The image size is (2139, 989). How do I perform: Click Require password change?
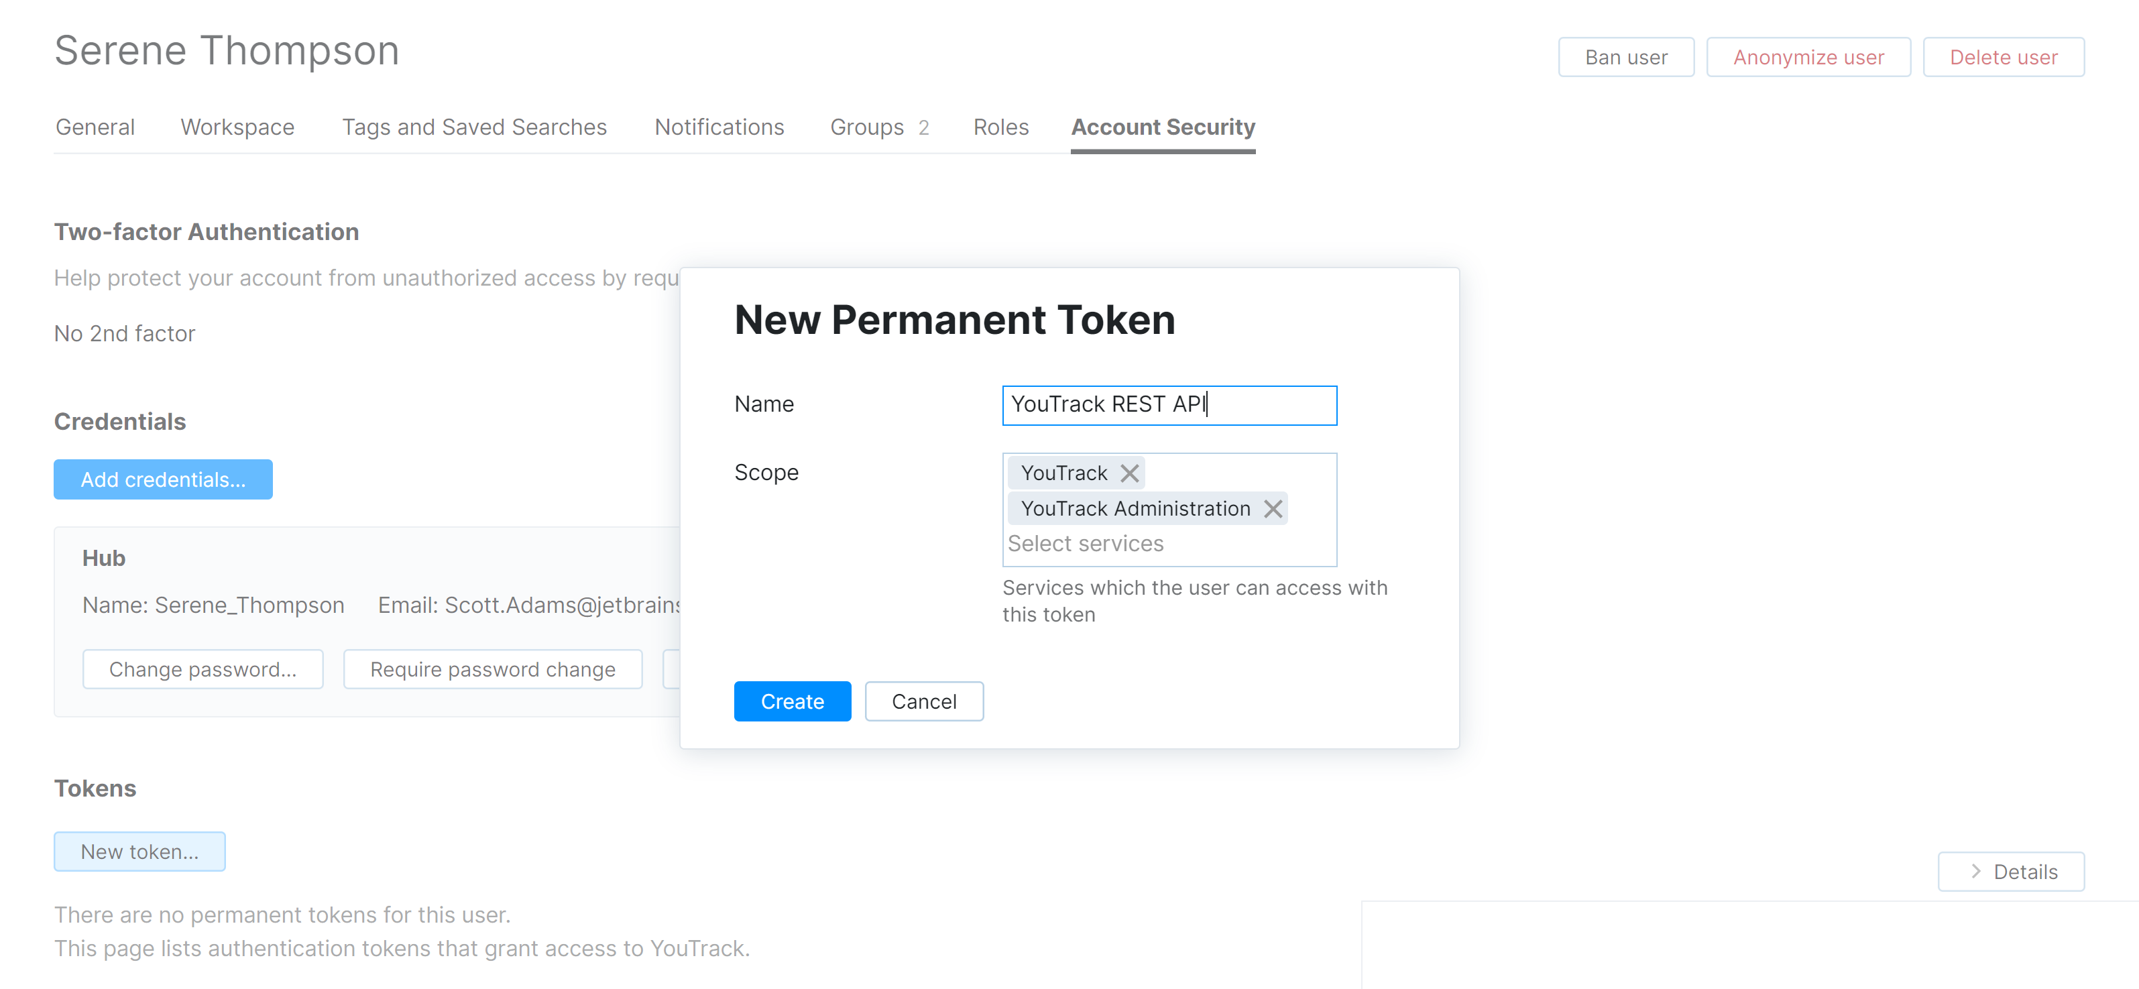click(x=492, y=668)
